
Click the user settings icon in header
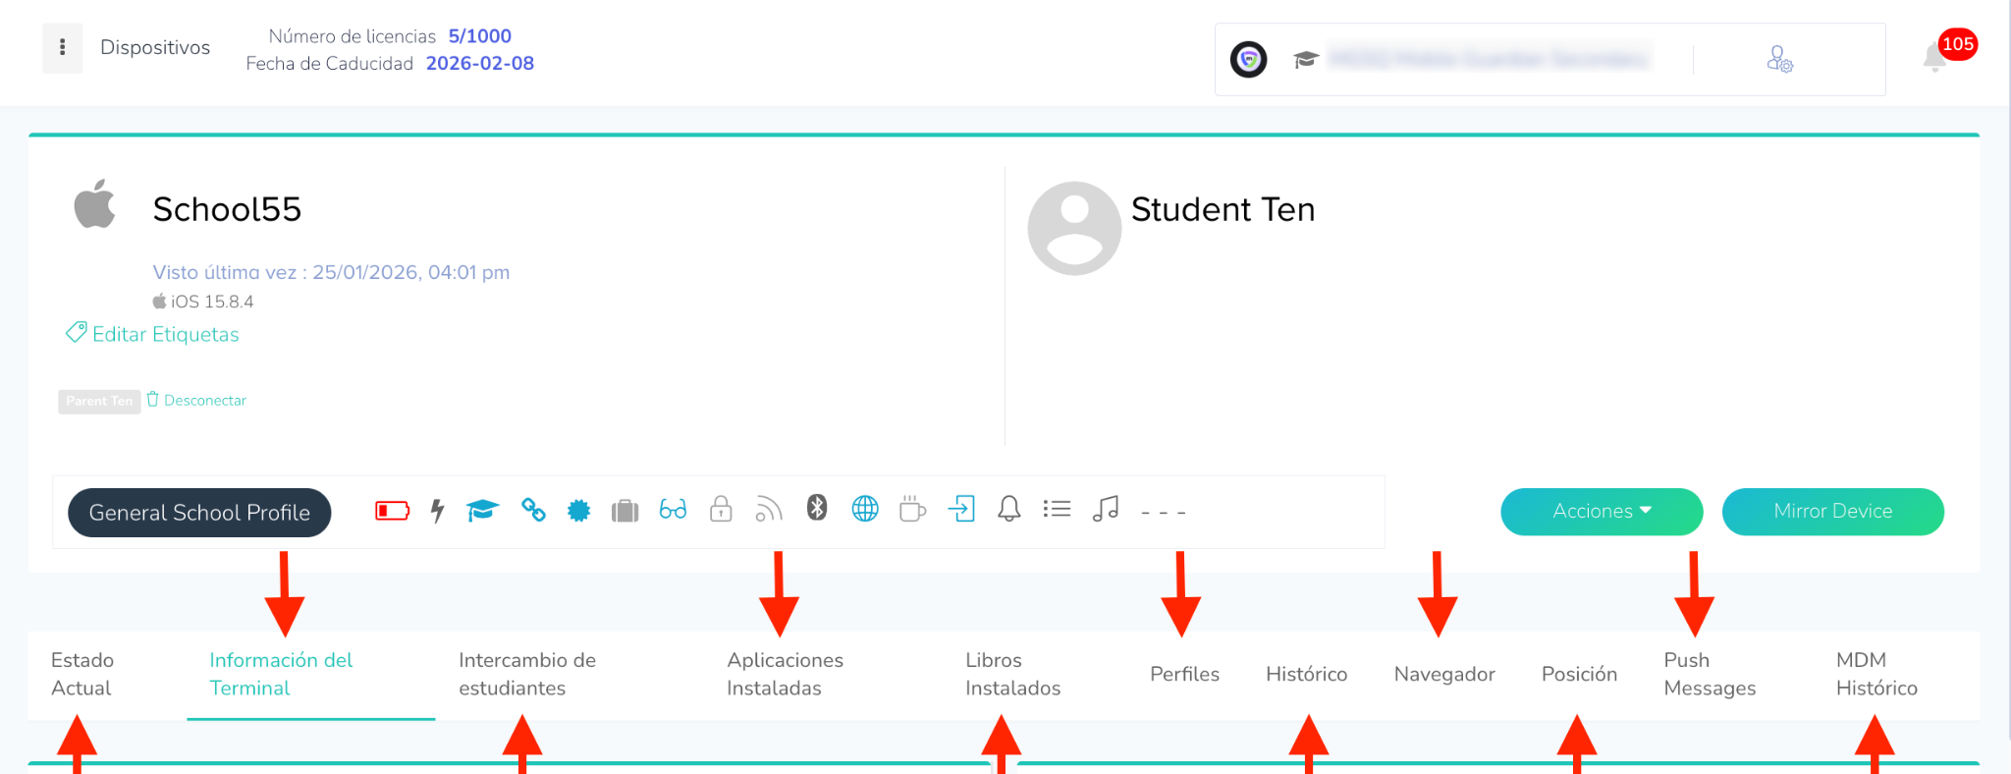[1779, 60]
